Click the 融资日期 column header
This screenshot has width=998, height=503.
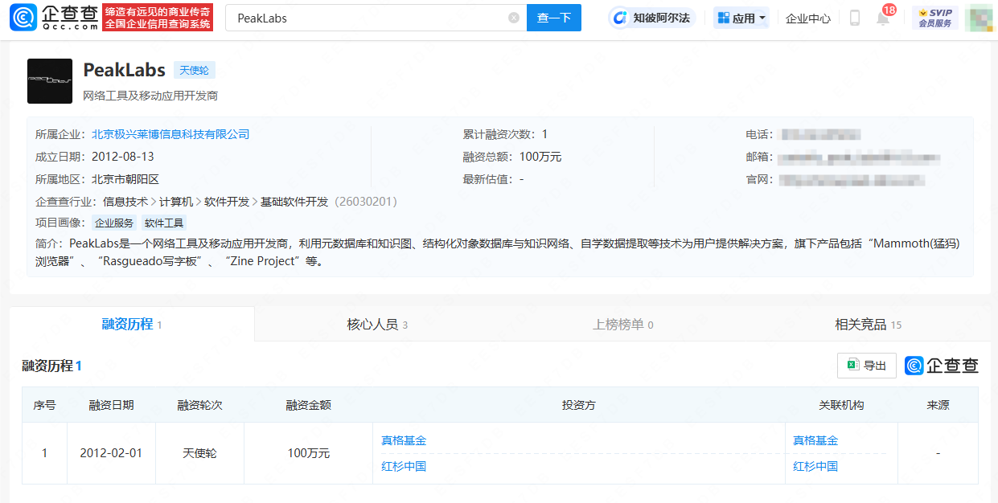pos(111,405)
